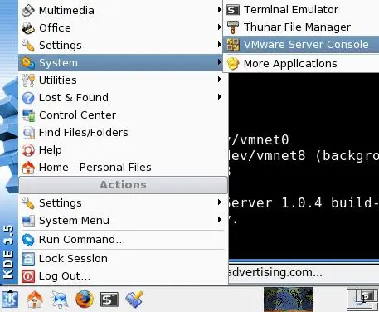
Task: Click the VMware Server Console icon
Action: pyautogui.click(x=233, y=45)
